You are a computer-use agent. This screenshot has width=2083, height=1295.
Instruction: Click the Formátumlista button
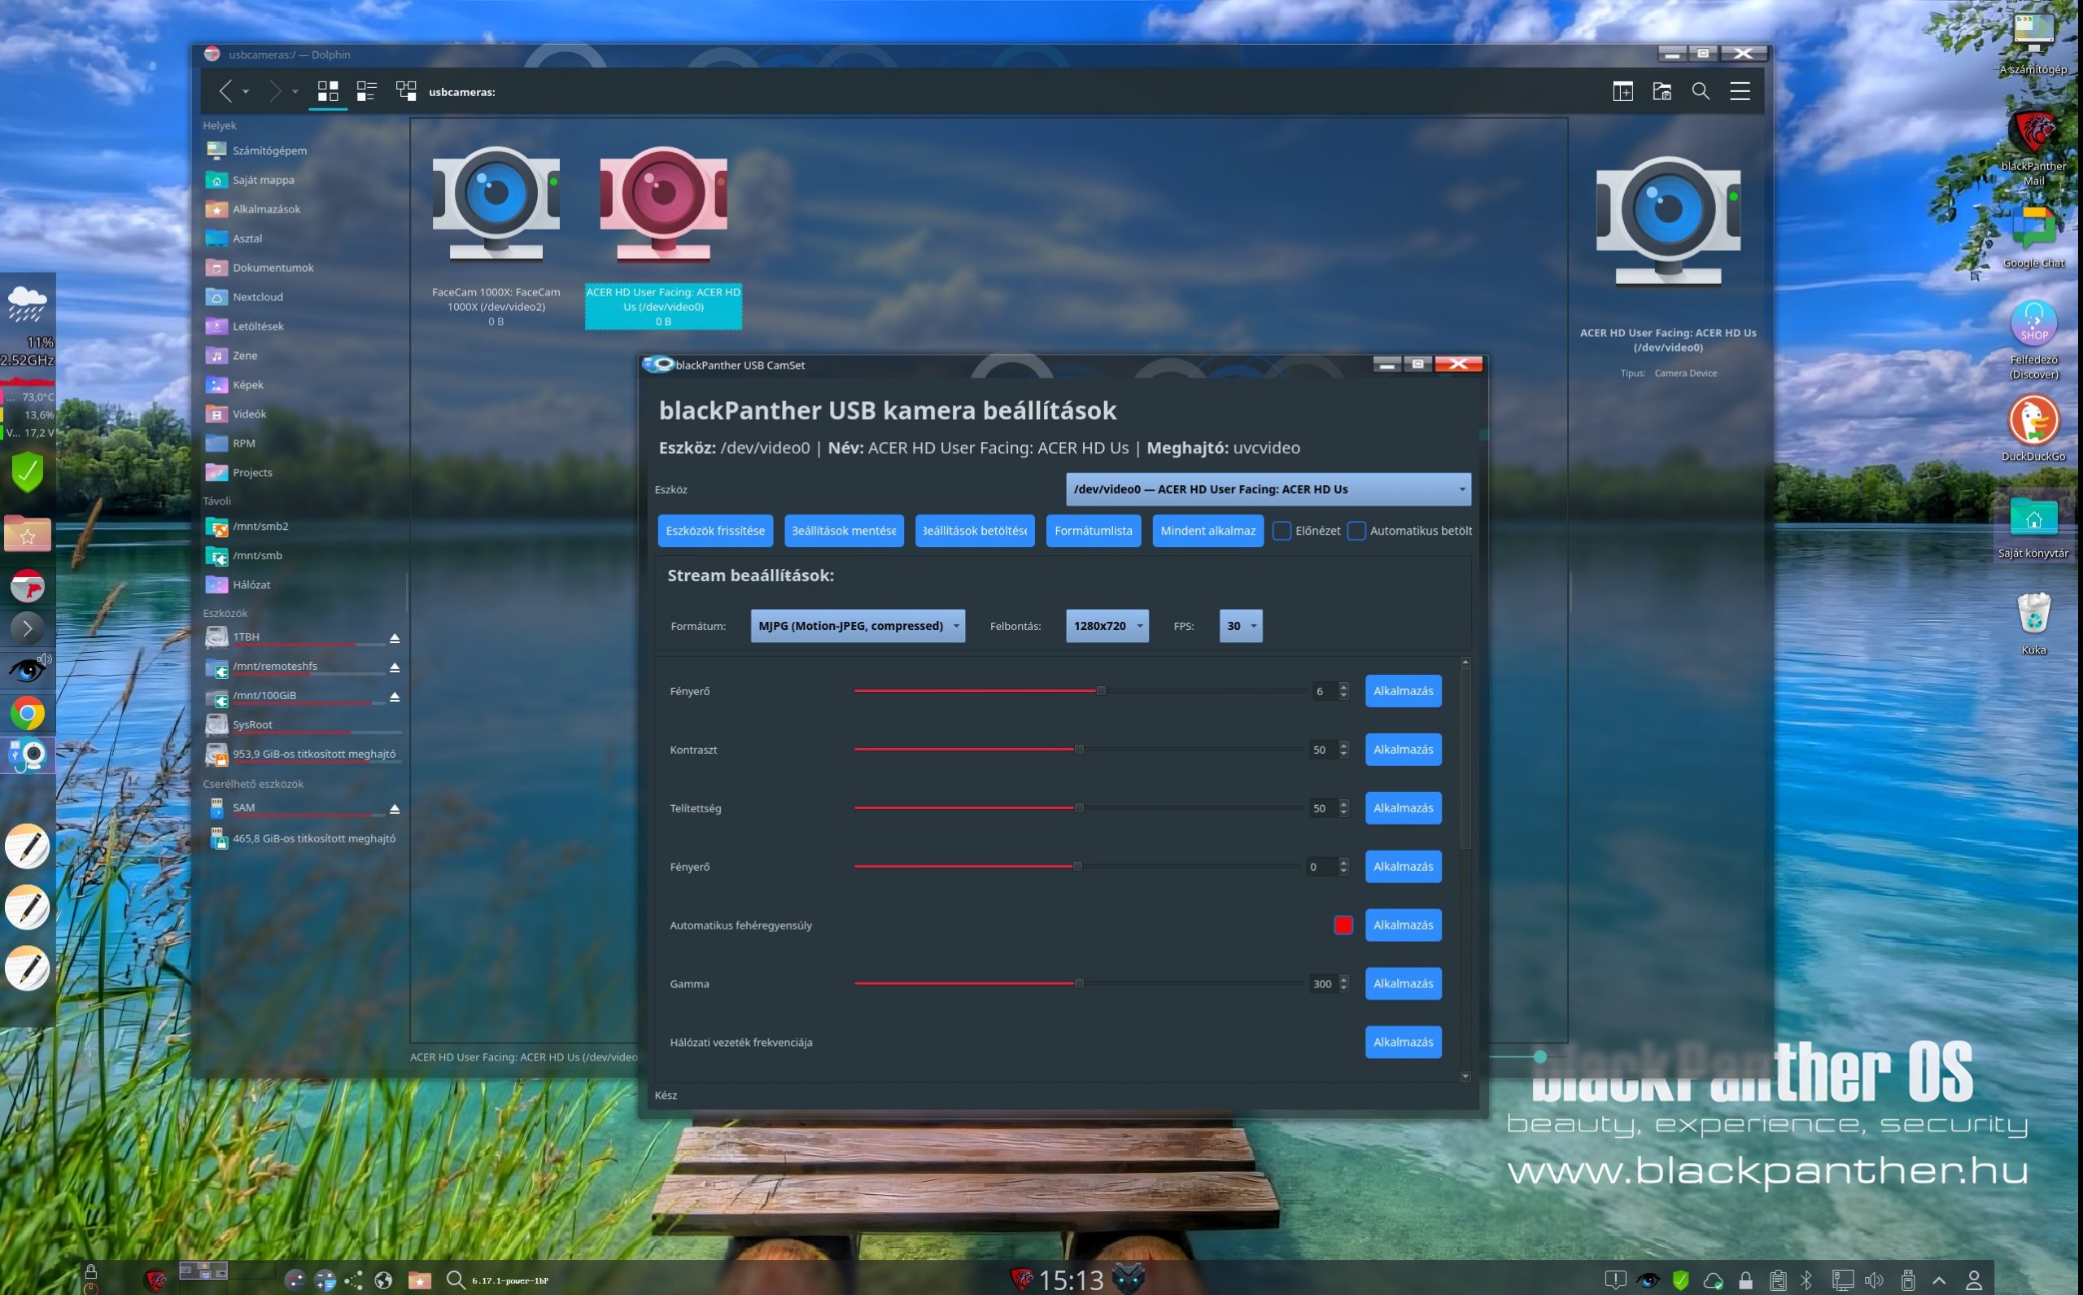[1093, 531]
